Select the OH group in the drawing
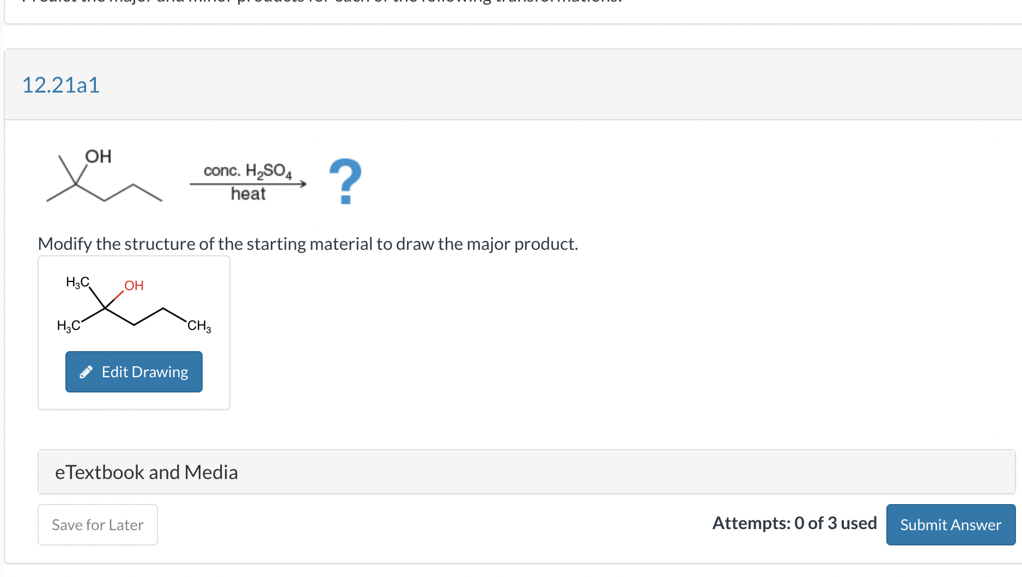Image resolution: width=1022 pixels, height=577 pixels. coord(134,285)
